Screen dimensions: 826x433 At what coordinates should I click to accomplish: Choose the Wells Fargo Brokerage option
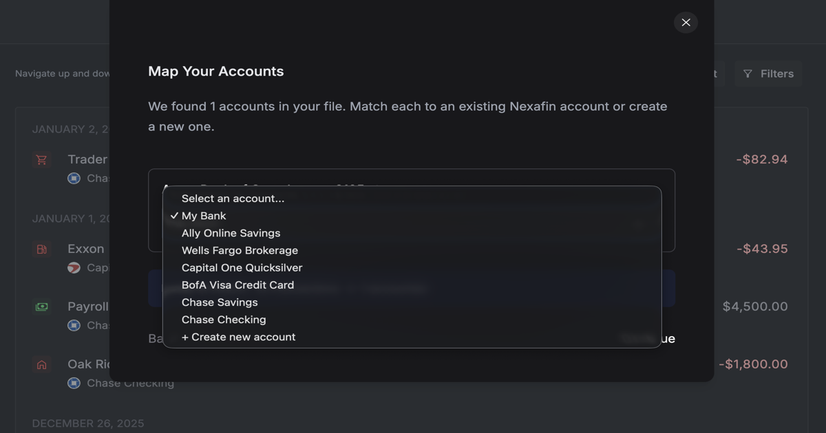click(x=240, y=250)
